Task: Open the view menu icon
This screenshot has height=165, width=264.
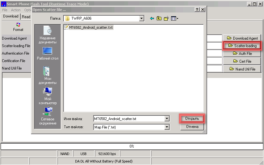Action: click(175, 18)
